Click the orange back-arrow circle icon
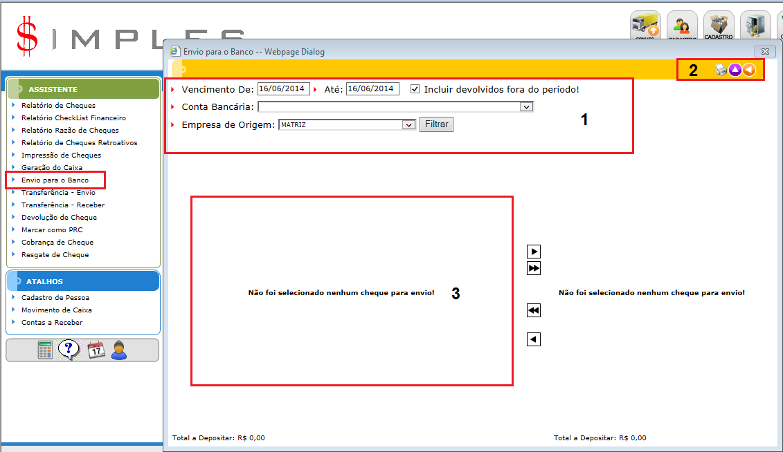 [x=749, y=70]
